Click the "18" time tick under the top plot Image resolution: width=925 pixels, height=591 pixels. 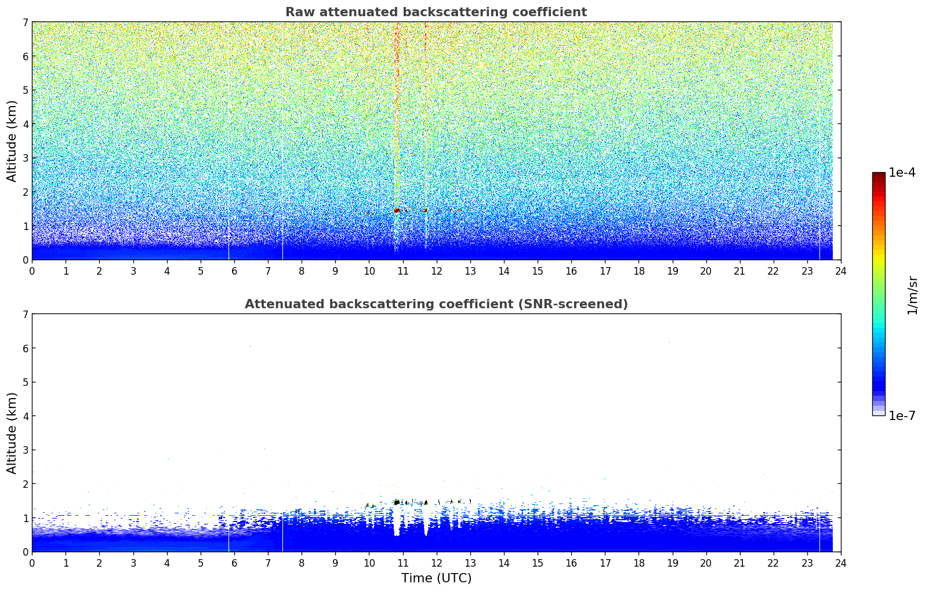(x=639, y=271)
